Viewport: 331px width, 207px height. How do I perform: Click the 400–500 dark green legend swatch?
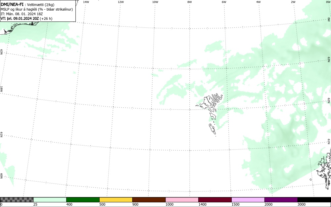pyautogui.click(x=83, y=200)
